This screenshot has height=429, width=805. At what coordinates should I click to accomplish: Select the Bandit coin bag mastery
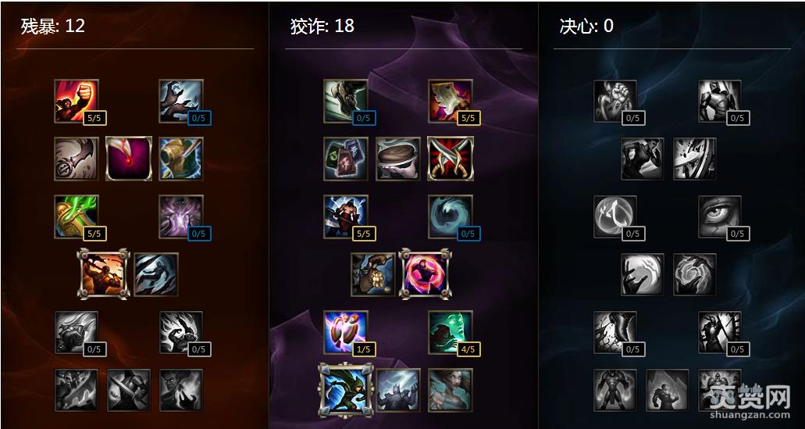click(372, 273)
